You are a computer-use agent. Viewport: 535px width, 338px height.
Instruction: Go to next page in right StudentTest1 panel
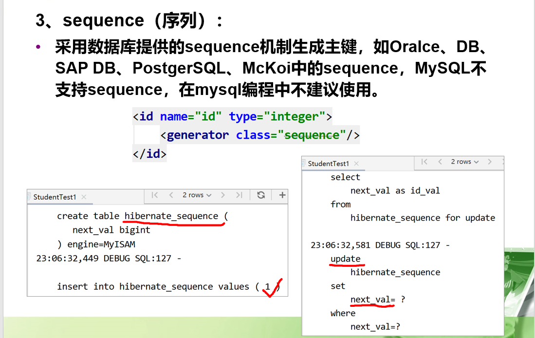490,162
